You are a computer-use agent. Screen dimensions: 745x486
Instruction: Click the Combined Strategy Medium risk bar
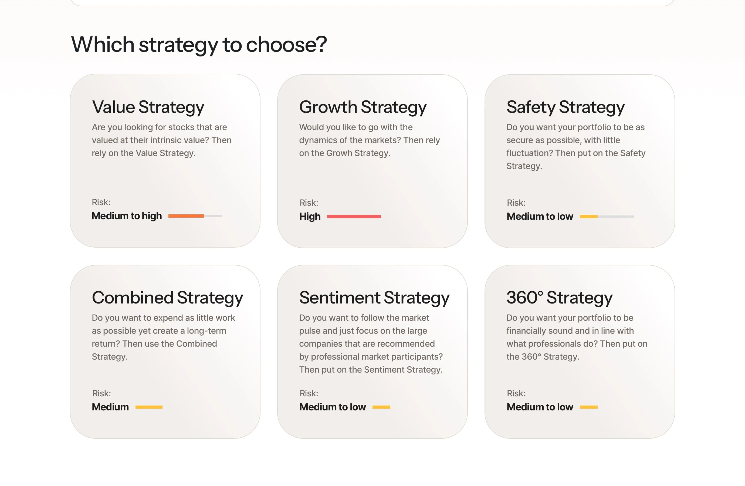click(x=149, y=407)
